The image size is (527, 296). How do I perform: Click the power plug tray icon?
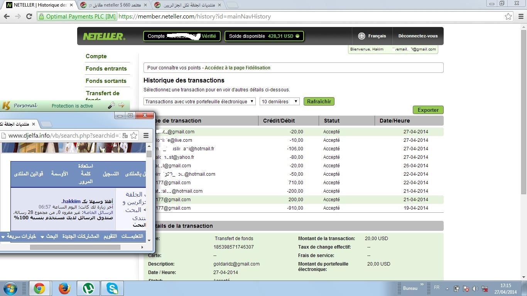point(456,289)
